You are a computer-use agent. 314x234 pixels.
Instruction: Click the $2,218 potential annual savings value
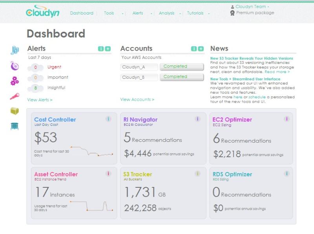[x=227, y=154]
